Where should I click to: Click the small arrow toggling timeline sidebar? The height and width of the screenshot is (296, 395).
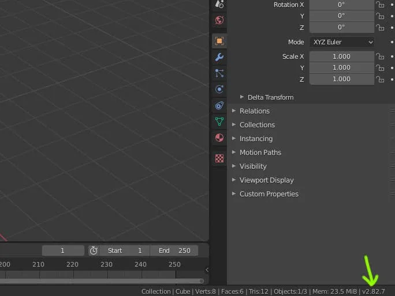pyautogui.click(x=207, y=270)
